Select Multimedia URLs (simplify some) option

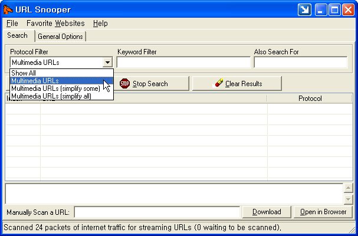62,88
